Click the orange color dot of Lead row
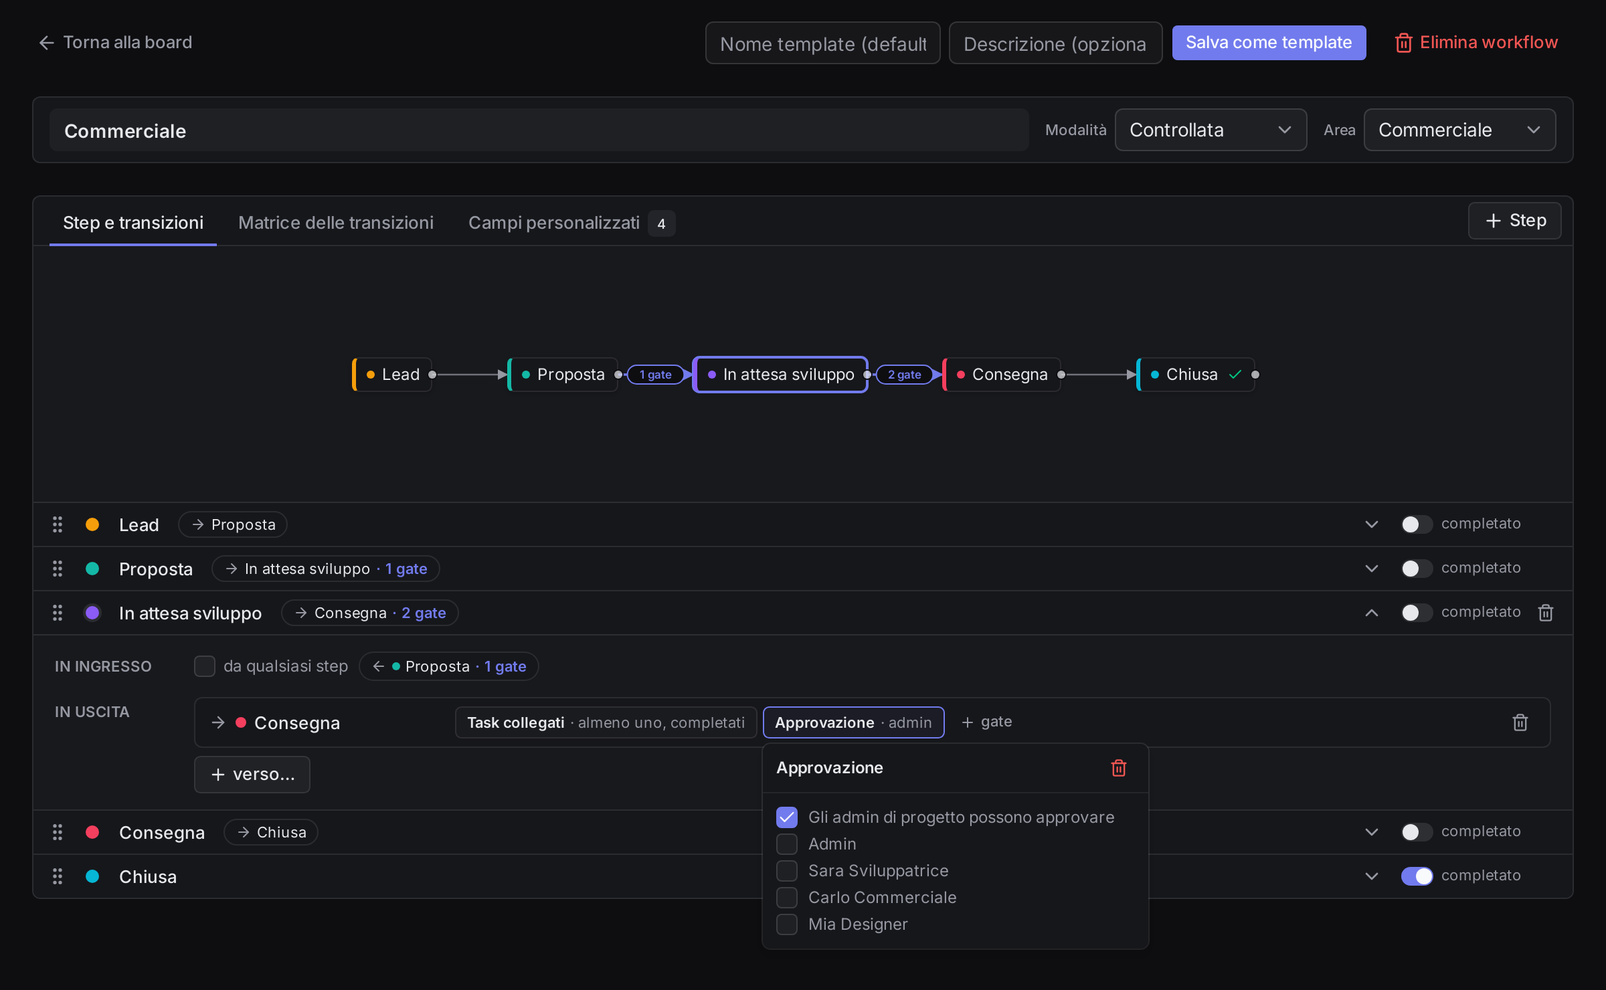 click(92, 524)
